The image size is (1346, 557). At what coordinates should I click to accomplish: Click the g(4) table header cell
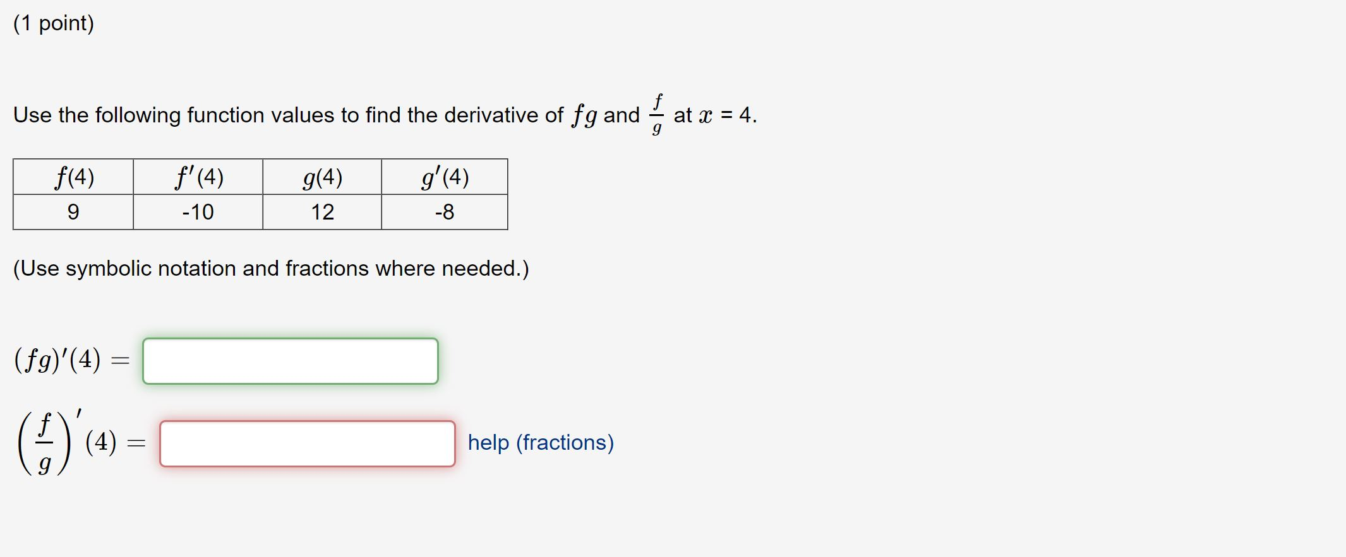323,177
